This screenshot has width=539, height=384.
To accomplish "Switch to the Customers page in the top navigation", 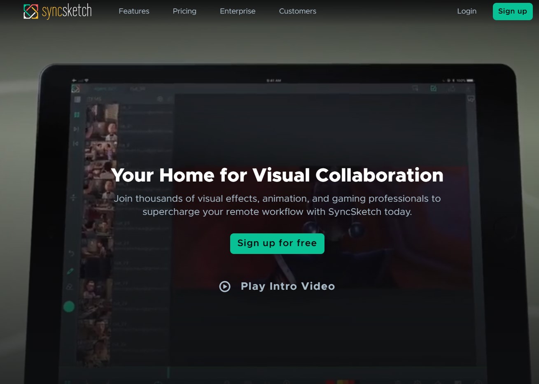I will click(x=297, y=11).
